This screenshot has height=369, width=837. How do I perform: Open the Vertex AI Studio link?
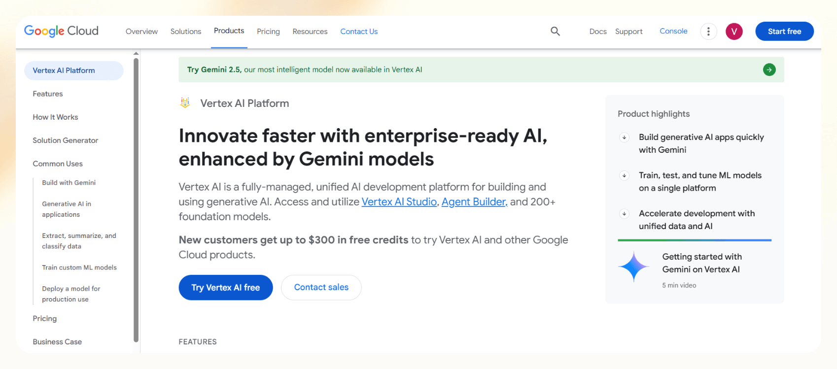[x=399, y=201]
